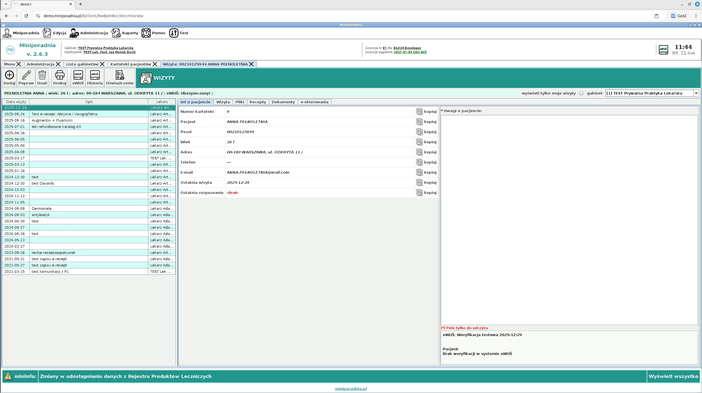
Task: Select the visit Augmentin + Fluomizin
Action: [89, 120]
